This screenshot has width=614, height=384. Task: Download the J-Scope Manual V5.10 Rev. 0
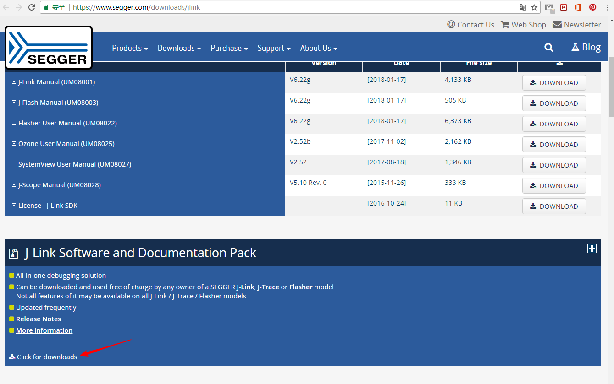[x=554, y=186]
